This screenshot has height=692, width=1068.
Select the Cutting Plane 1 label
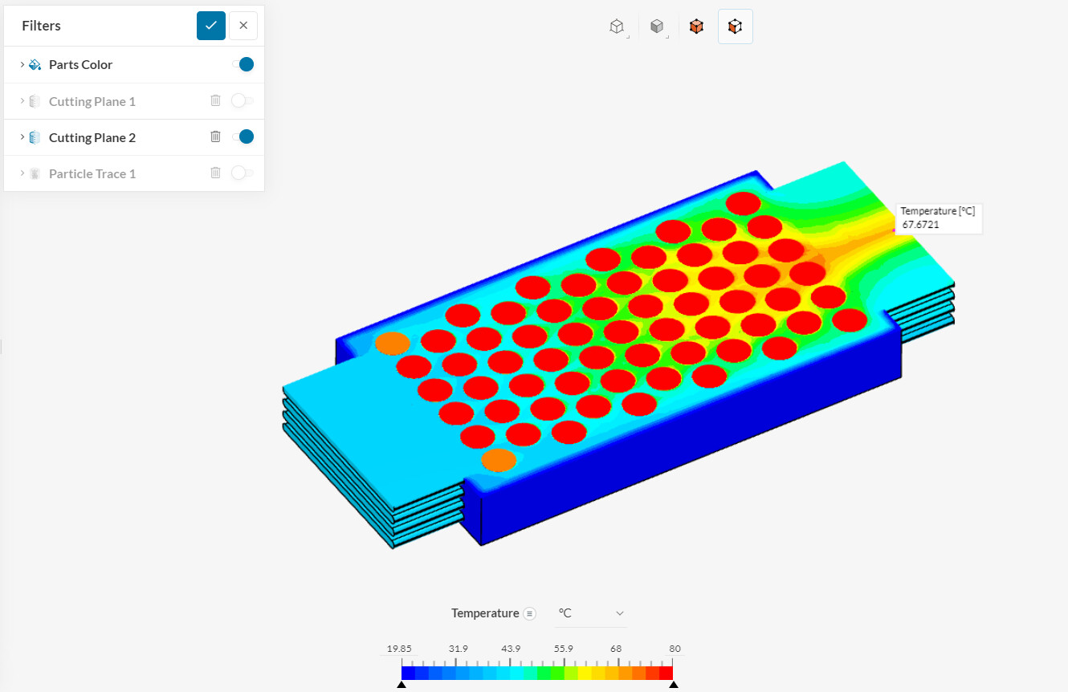[x=92, y=101]
